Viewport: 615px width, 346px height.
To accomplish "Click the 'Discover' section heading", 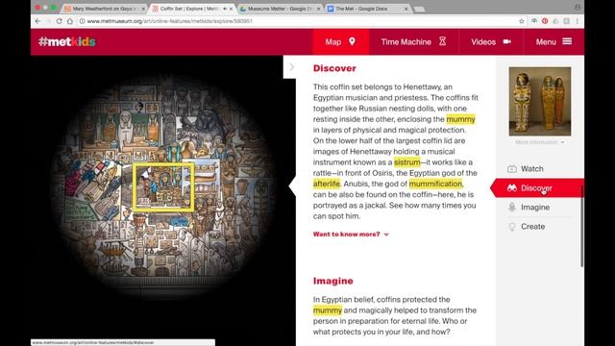I will (334, 68).
